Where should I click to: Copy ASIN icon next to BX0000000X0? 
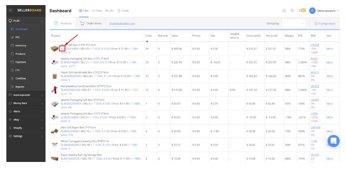(x=62, y=145)
